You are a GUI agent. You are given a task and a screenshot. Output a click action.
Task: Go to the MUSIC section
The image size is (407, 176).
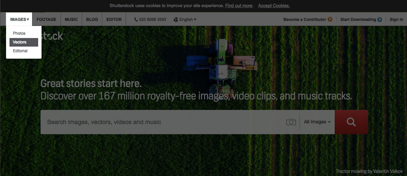[71, 20]
